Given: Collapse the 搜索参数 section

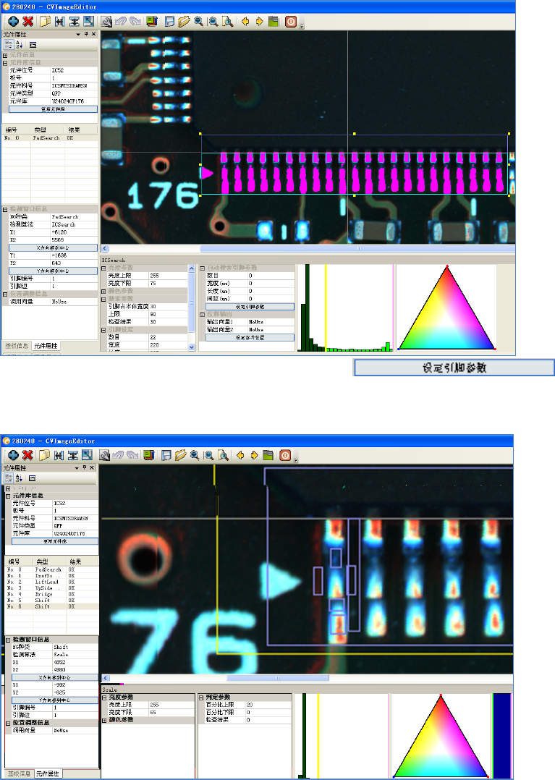Looking at the screenshot, I should pyautogui.click(x=104, y=297).
